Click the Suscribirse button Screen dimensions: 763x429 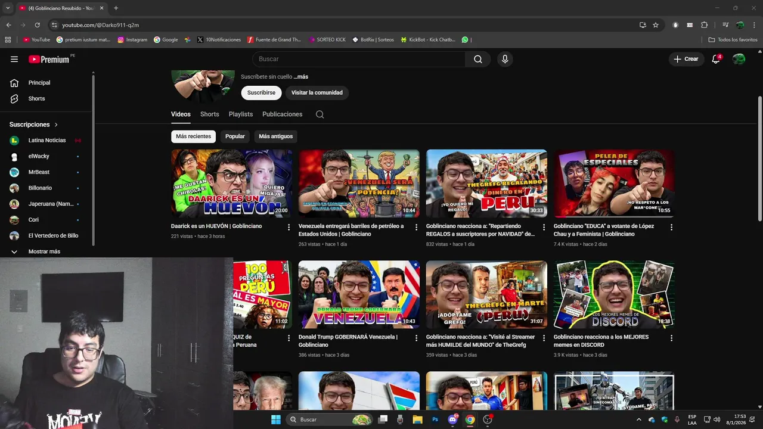(261, 93)
